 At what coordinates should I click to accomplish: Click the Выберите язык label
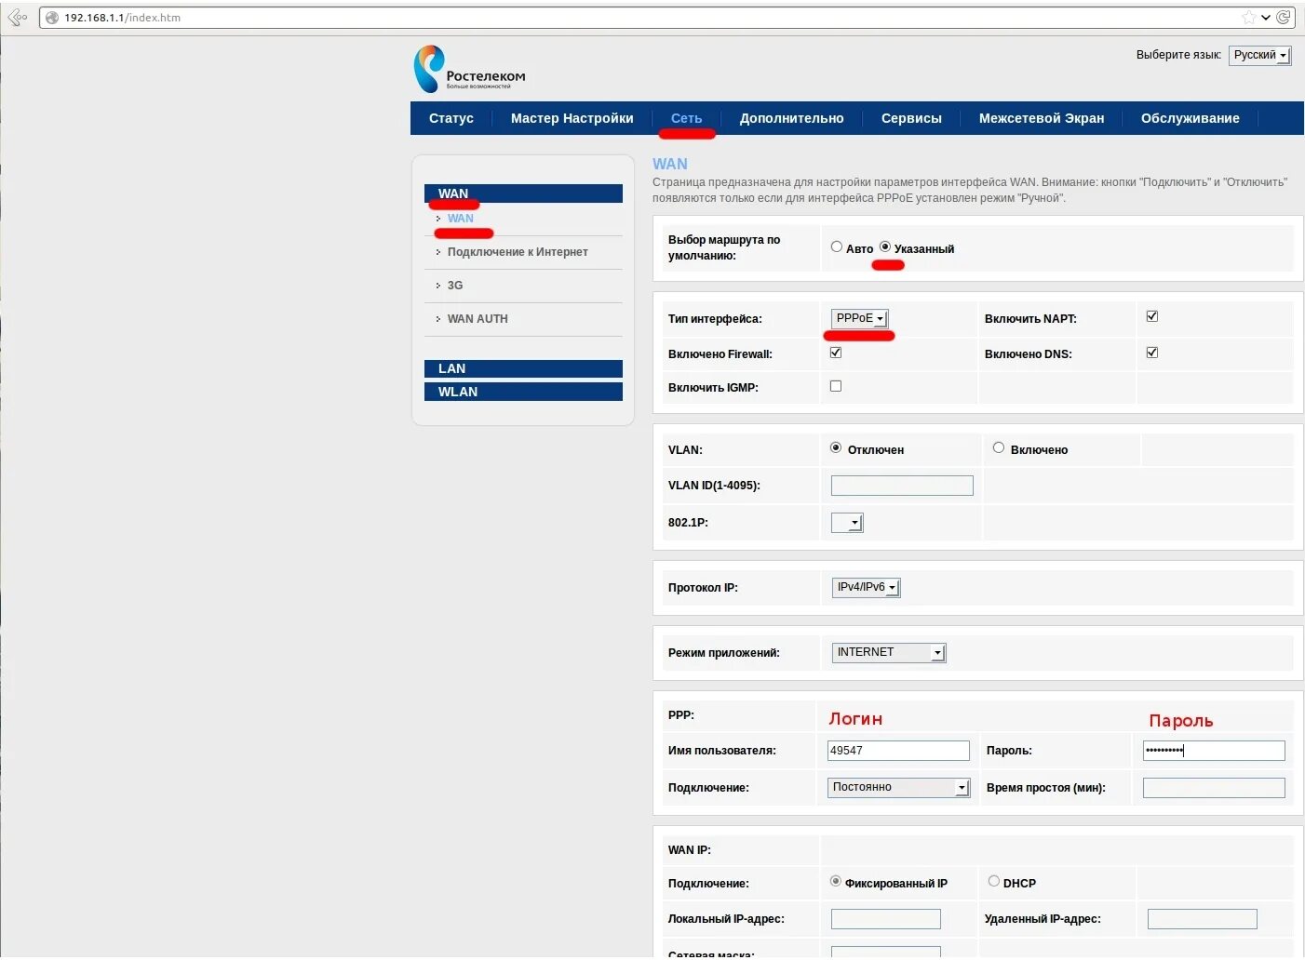pos(1178,55)
